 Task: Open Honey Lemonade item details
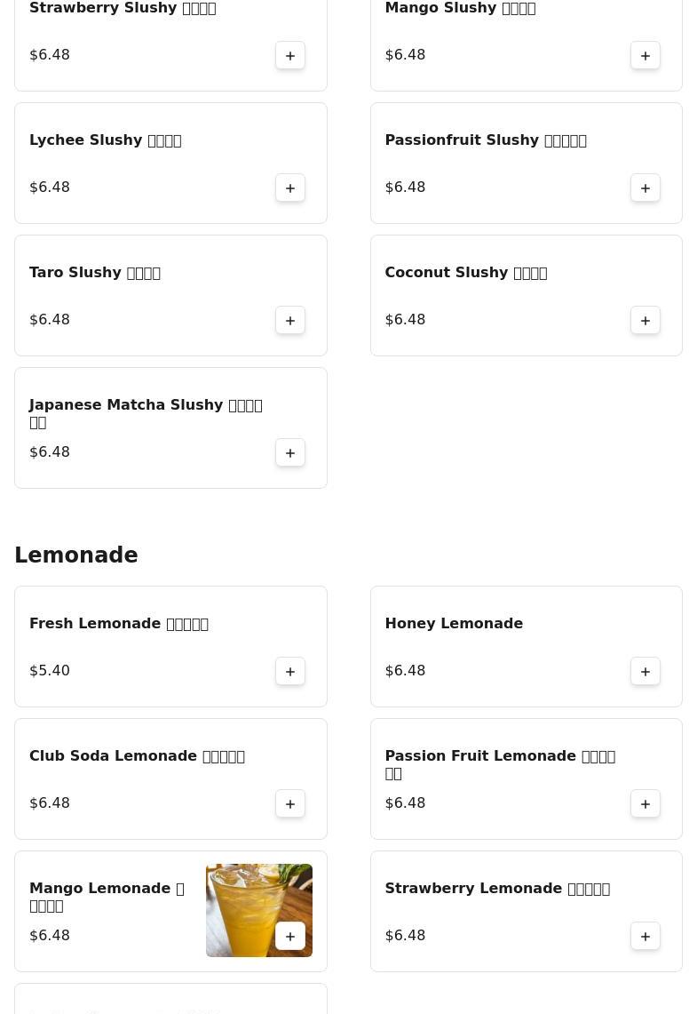(454, 624)
